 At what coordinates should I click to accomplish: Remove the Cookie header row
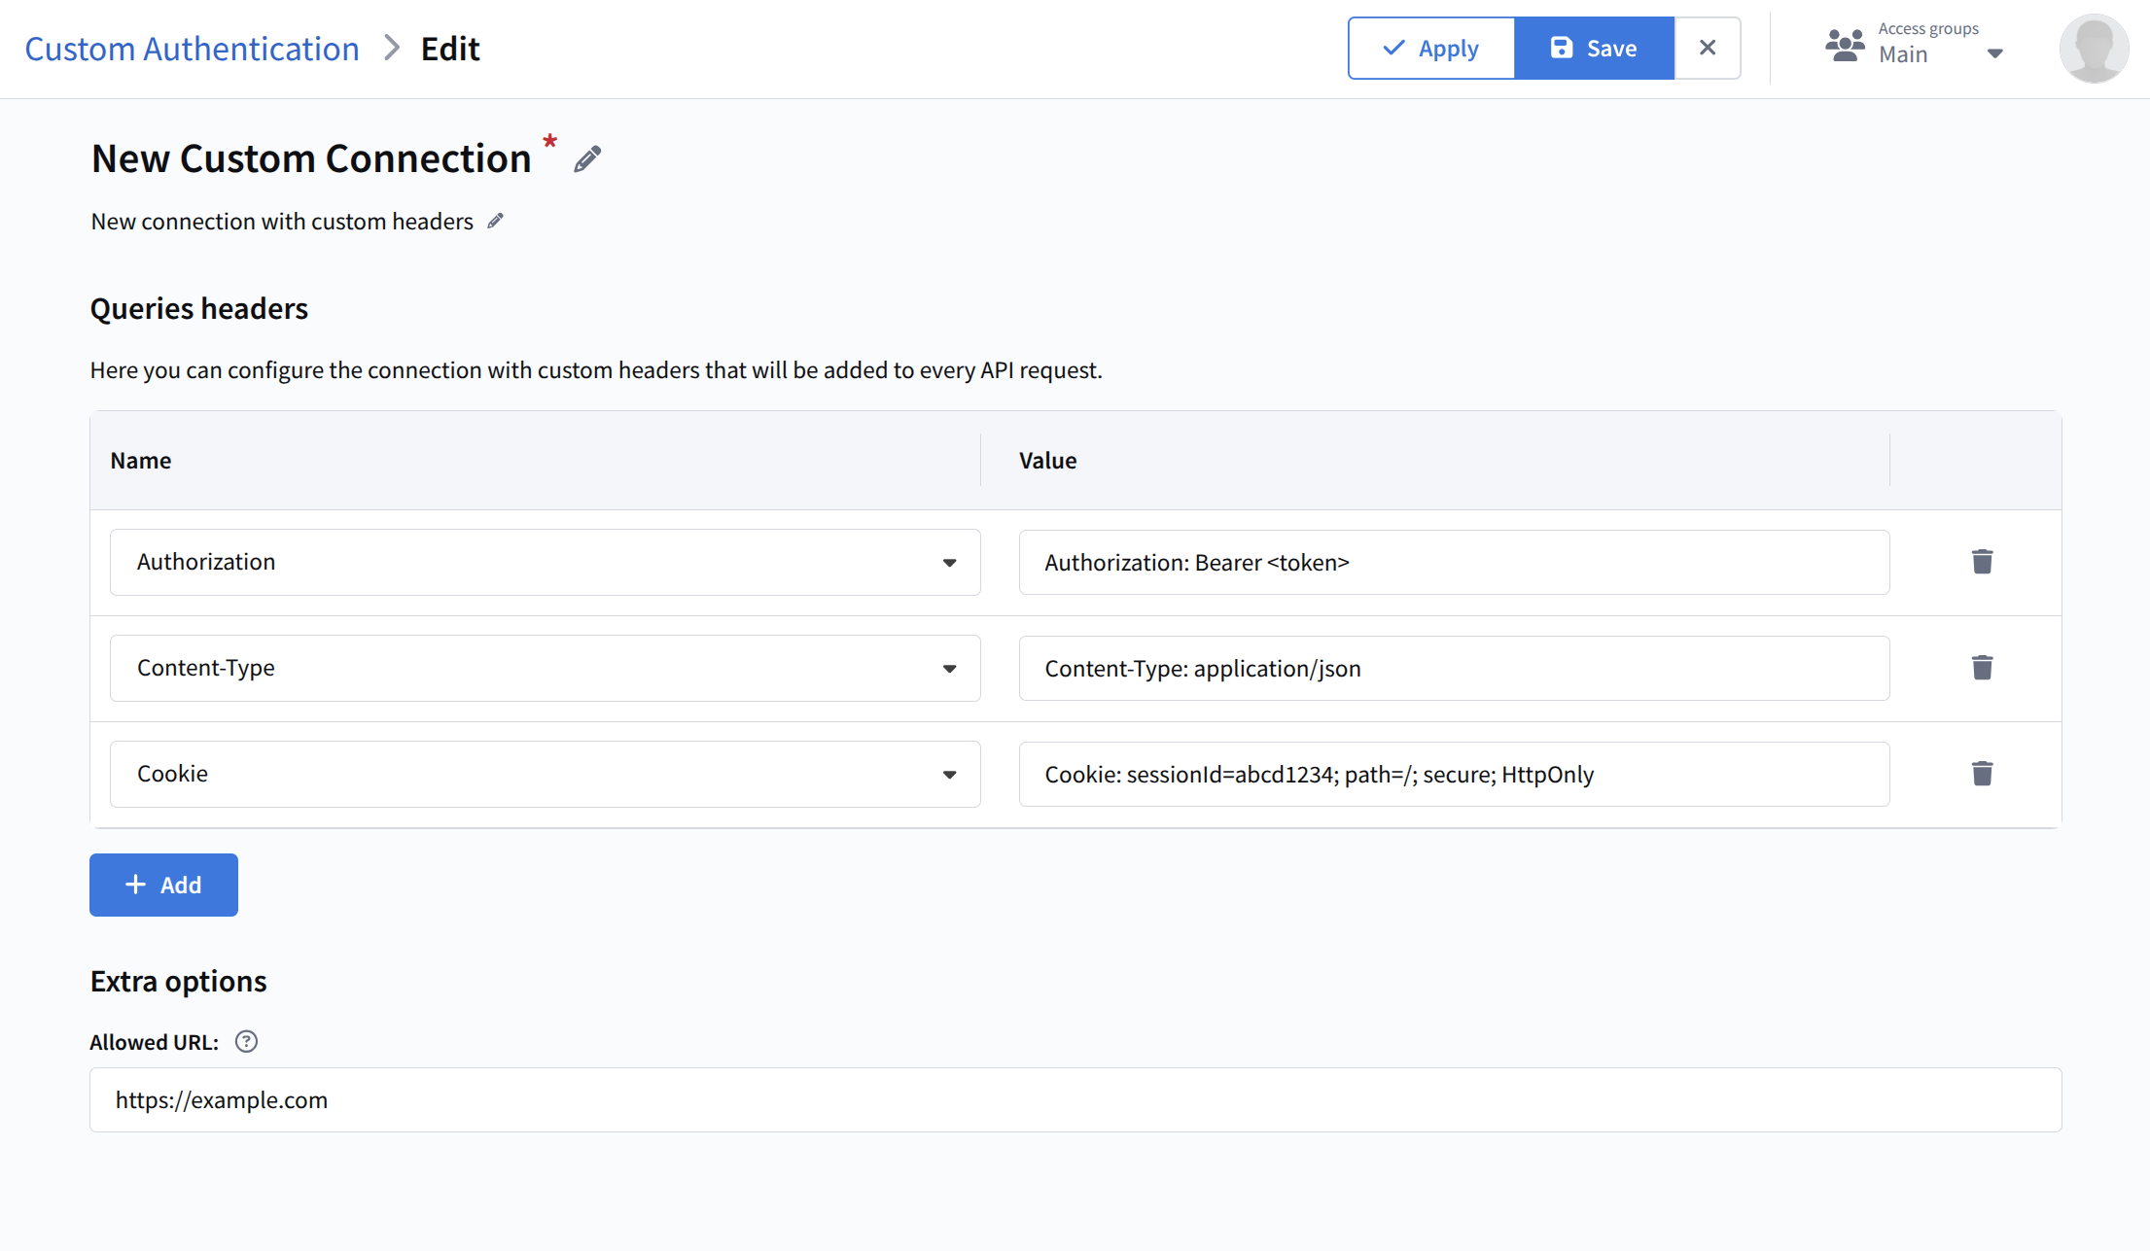coord(1982,774)
